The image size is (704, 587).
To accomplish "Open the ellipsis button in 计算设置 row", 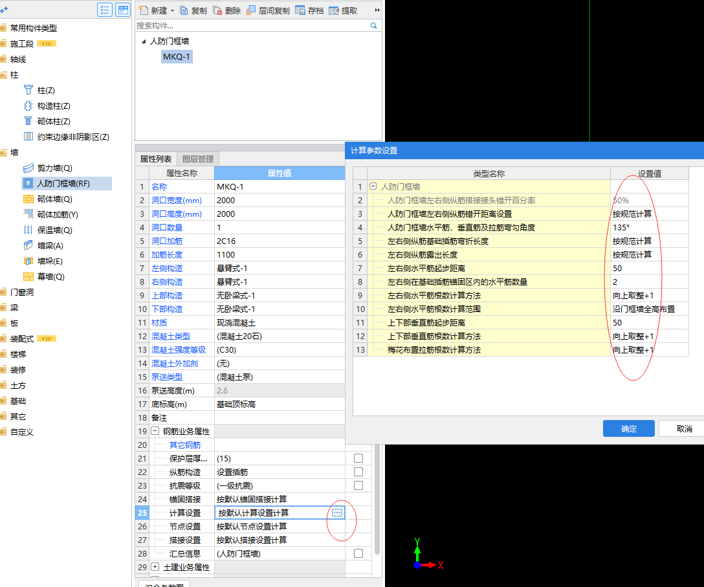I will (x=337, y=513).
